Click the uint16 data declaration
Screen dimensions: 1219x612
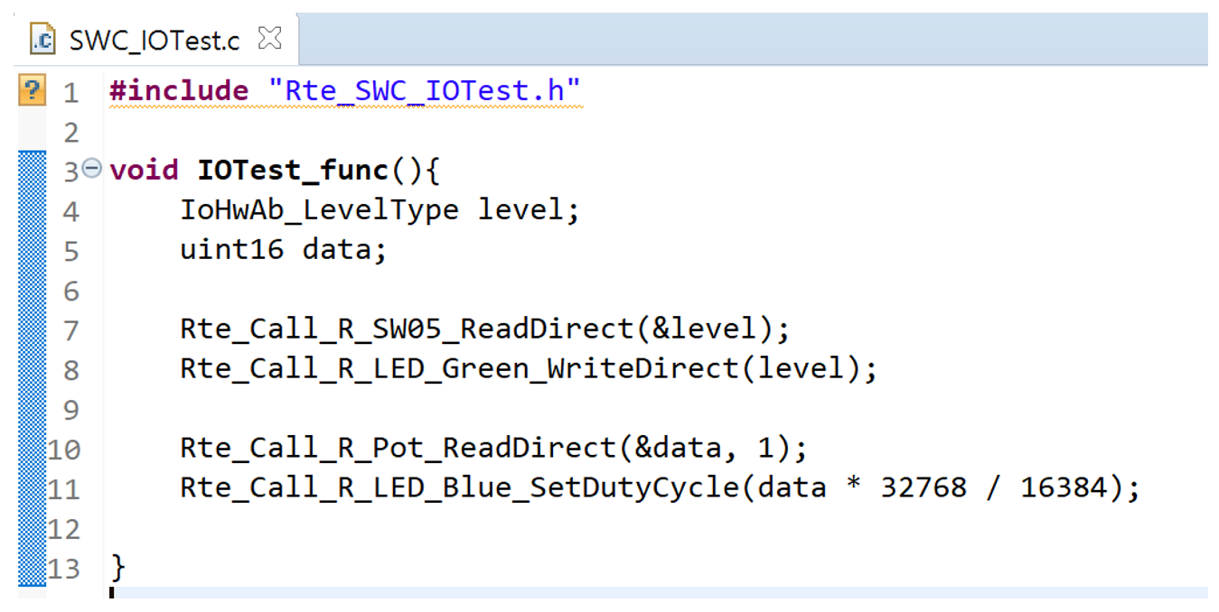pos(283,249)
